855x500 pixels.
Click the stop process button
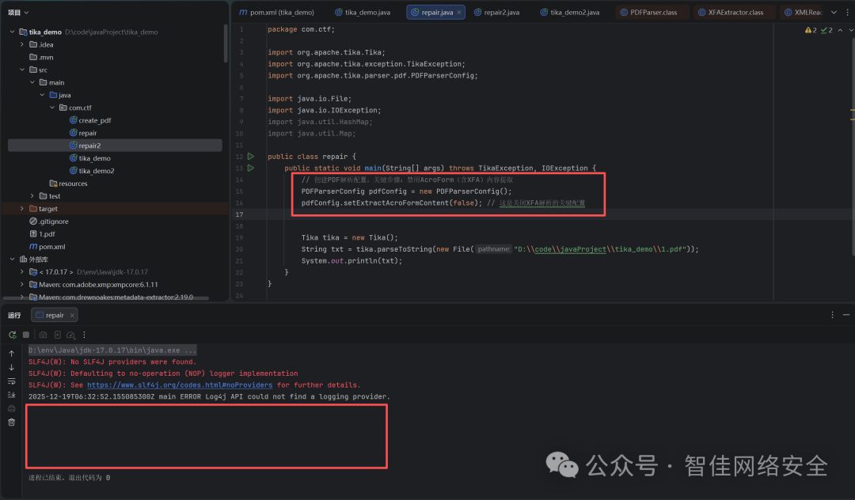[x=25, y=335]
